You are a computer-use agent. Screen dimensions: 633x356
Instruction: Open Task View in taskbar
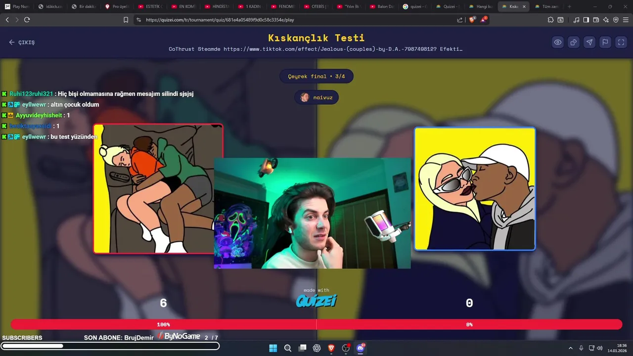(x=302, y=348)
